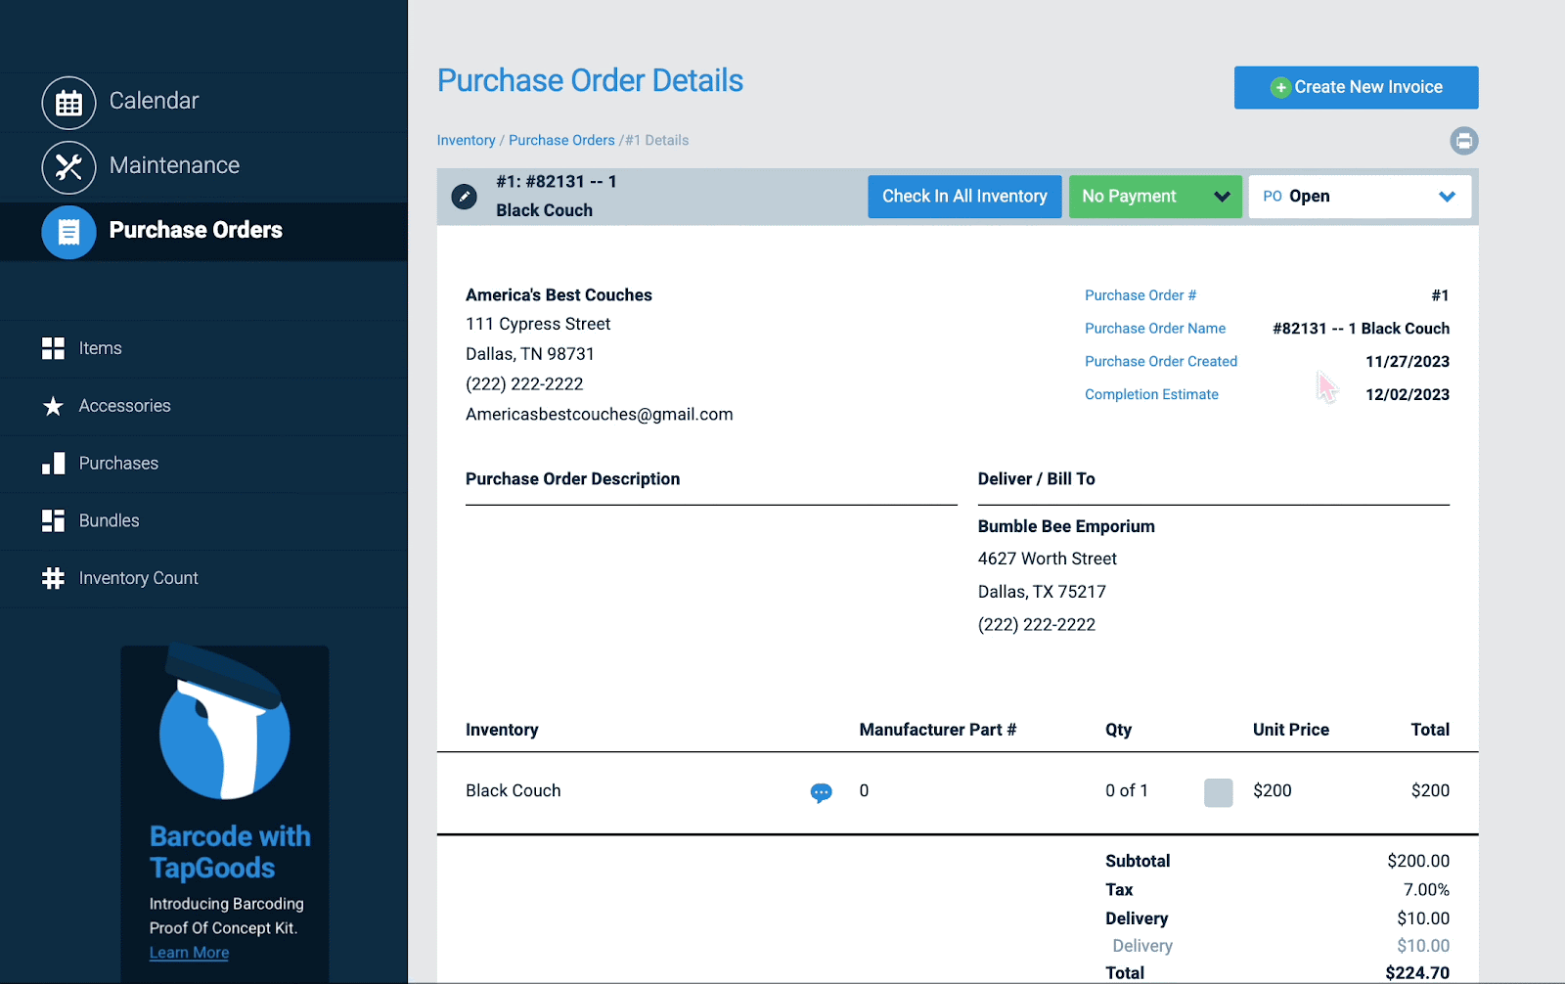
Task: Open the comment bubble on the Black Couch row
Action: (x=822, y=792)
